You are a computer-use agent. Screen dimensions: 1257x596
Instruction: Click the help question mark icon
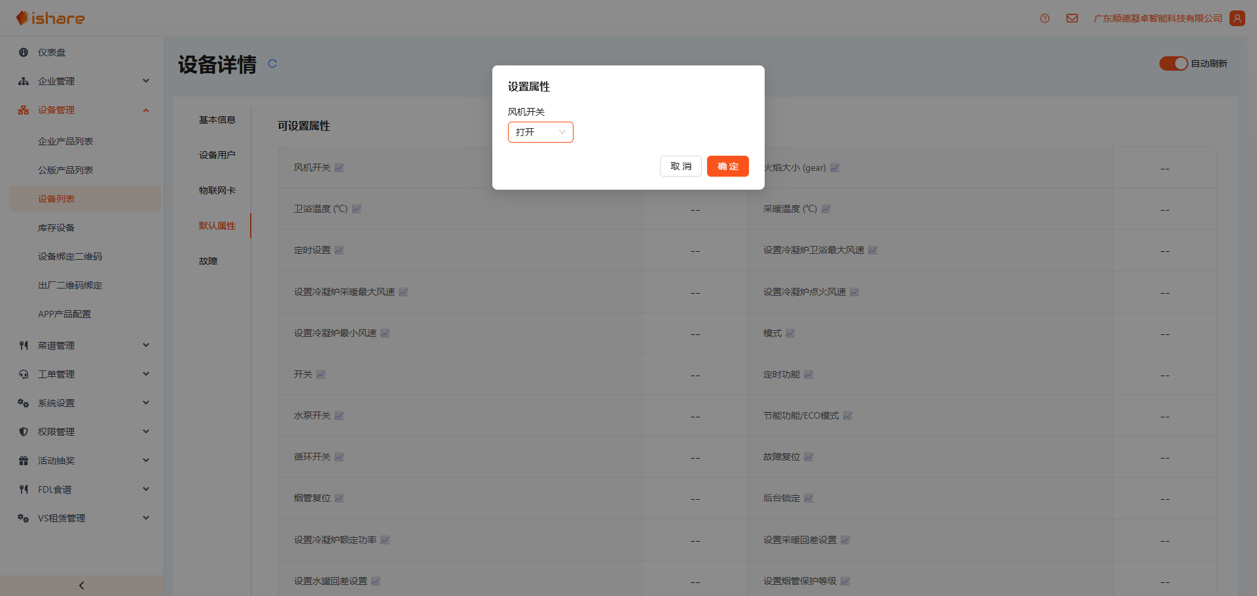click(x=1045, y=18)
